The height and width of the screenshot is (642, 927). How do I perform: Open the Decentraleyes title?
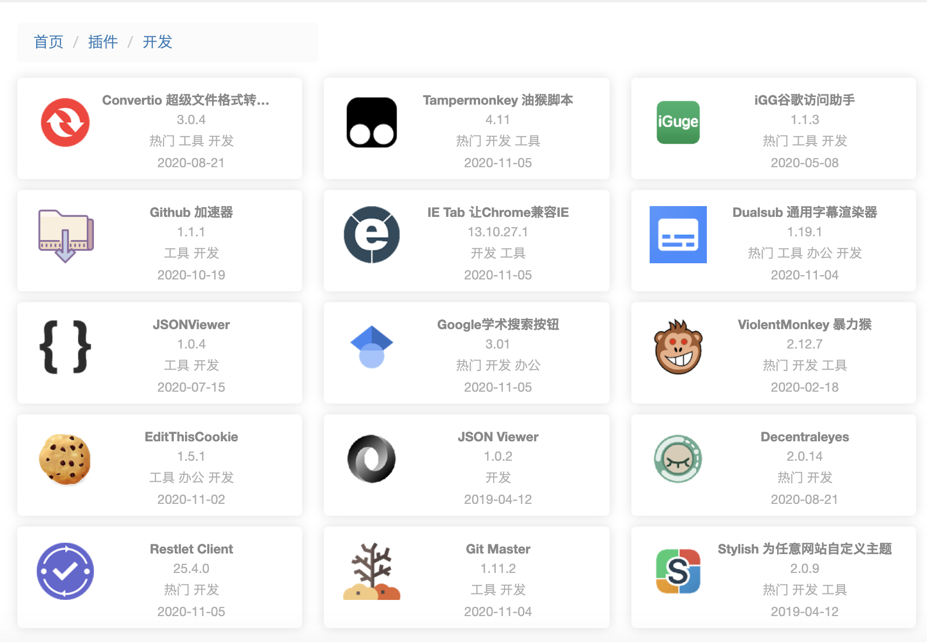[x=805, y=437]
